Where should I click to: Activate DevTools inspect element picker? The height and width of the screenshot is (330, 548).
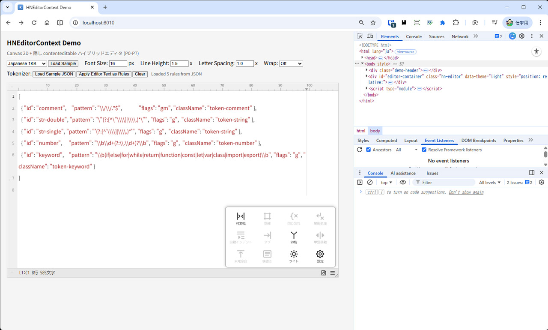(x=360, y=36)
